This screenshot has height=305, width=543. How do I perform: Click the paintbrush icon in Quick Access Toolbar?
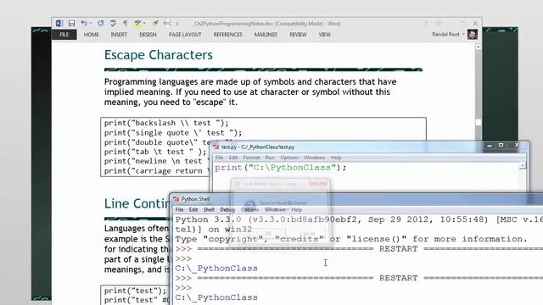pyautogui.click(x=155, y=23)
